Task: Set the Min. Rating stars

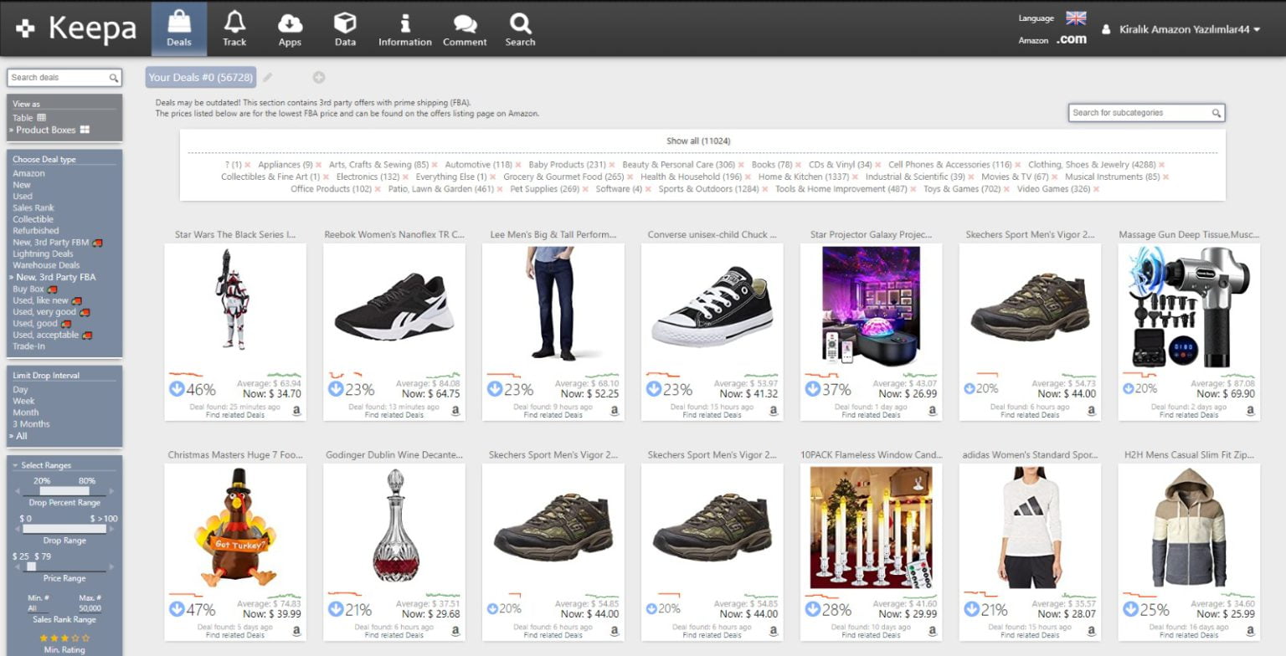Action: click(64, 638)
